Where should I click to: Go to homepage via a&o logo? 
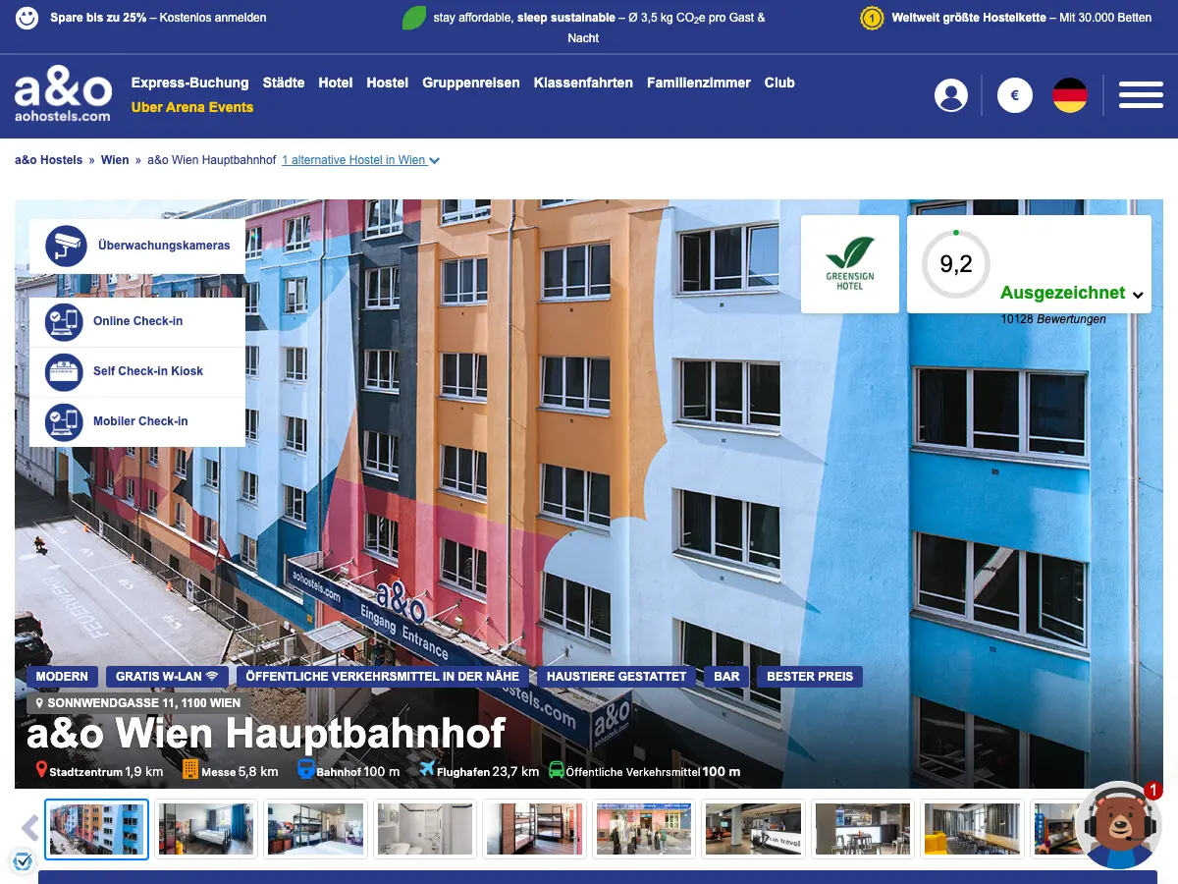63,96
